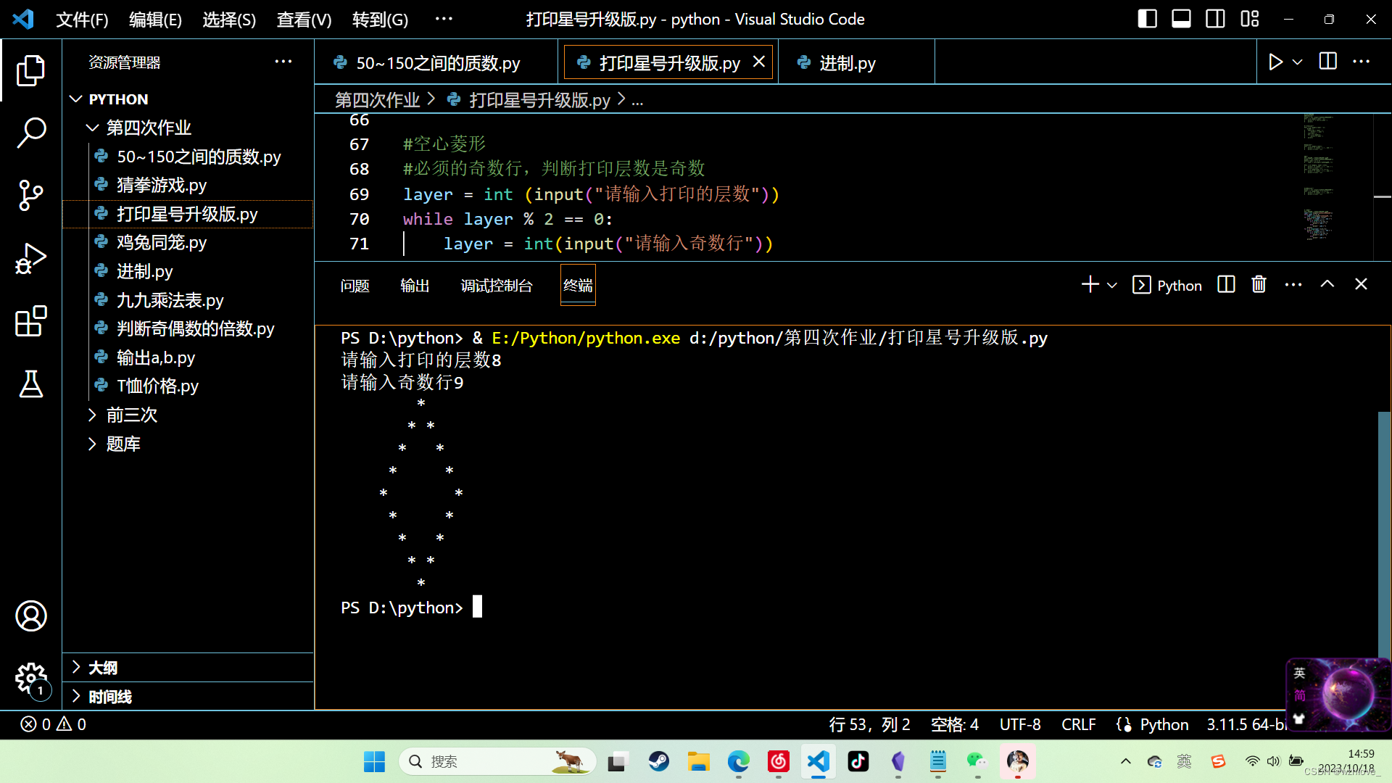Open the Run and Debug view
The image size is (1392, 783).
pyautogui.click(x=30, y=259)
